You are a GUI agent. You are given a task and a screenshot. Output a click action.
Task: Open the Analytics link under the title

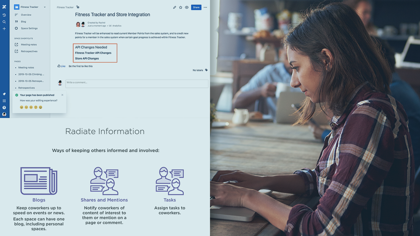(x=116, y=26)
